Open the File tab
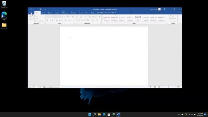 (x=31, y=13)
